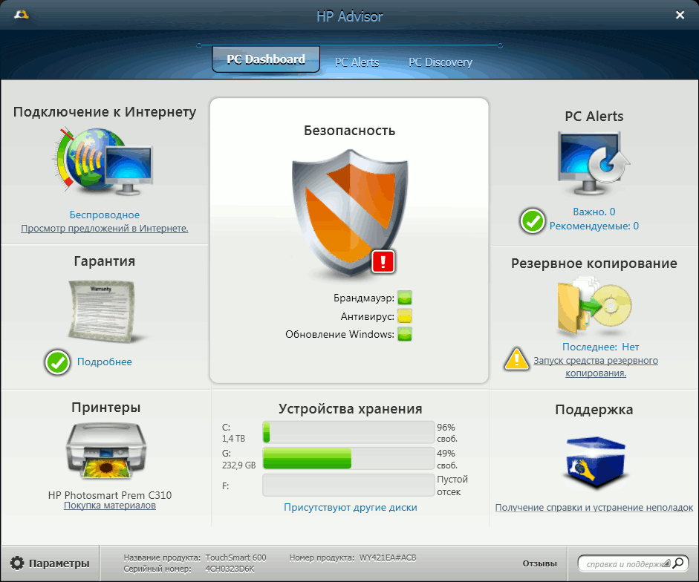Click the Резервное копирование heading
Image resolution: width=699 pixels, height=582 pixels.
594,264
